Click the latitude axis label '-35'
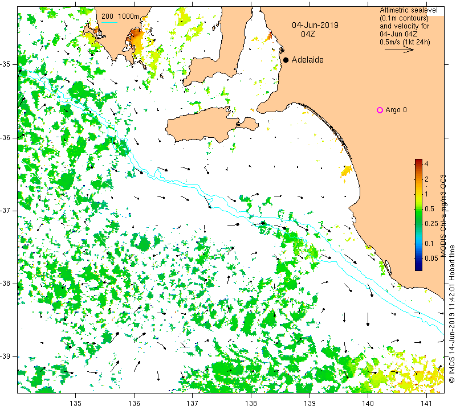This screenshot has width=456, height=410. (6, 64)
